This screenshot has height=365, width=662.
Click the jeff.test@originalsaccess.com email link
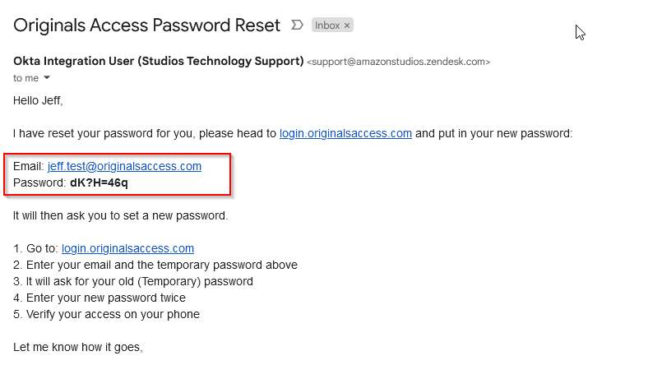pos(124,166)
